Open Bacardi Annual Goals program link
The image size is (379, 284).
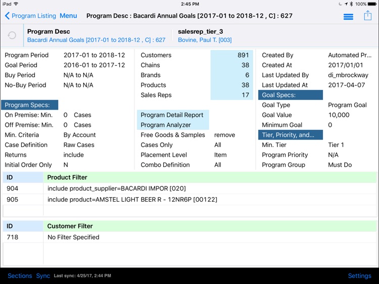click(x=96, y=40)
